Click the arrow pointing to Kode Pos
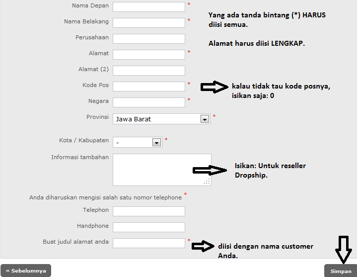Image resolution: width=357 pixels, height=277 pixels. [x=214, y=88]
